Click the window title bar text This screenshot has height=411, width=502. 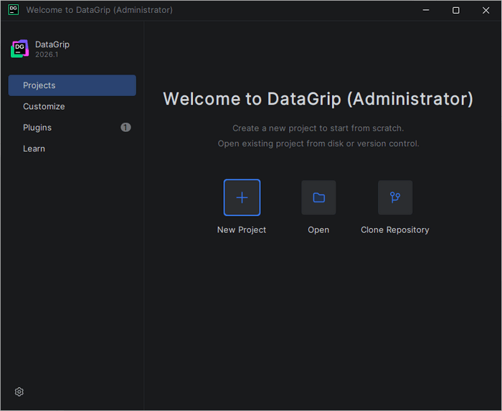click(x=99, y=10)
